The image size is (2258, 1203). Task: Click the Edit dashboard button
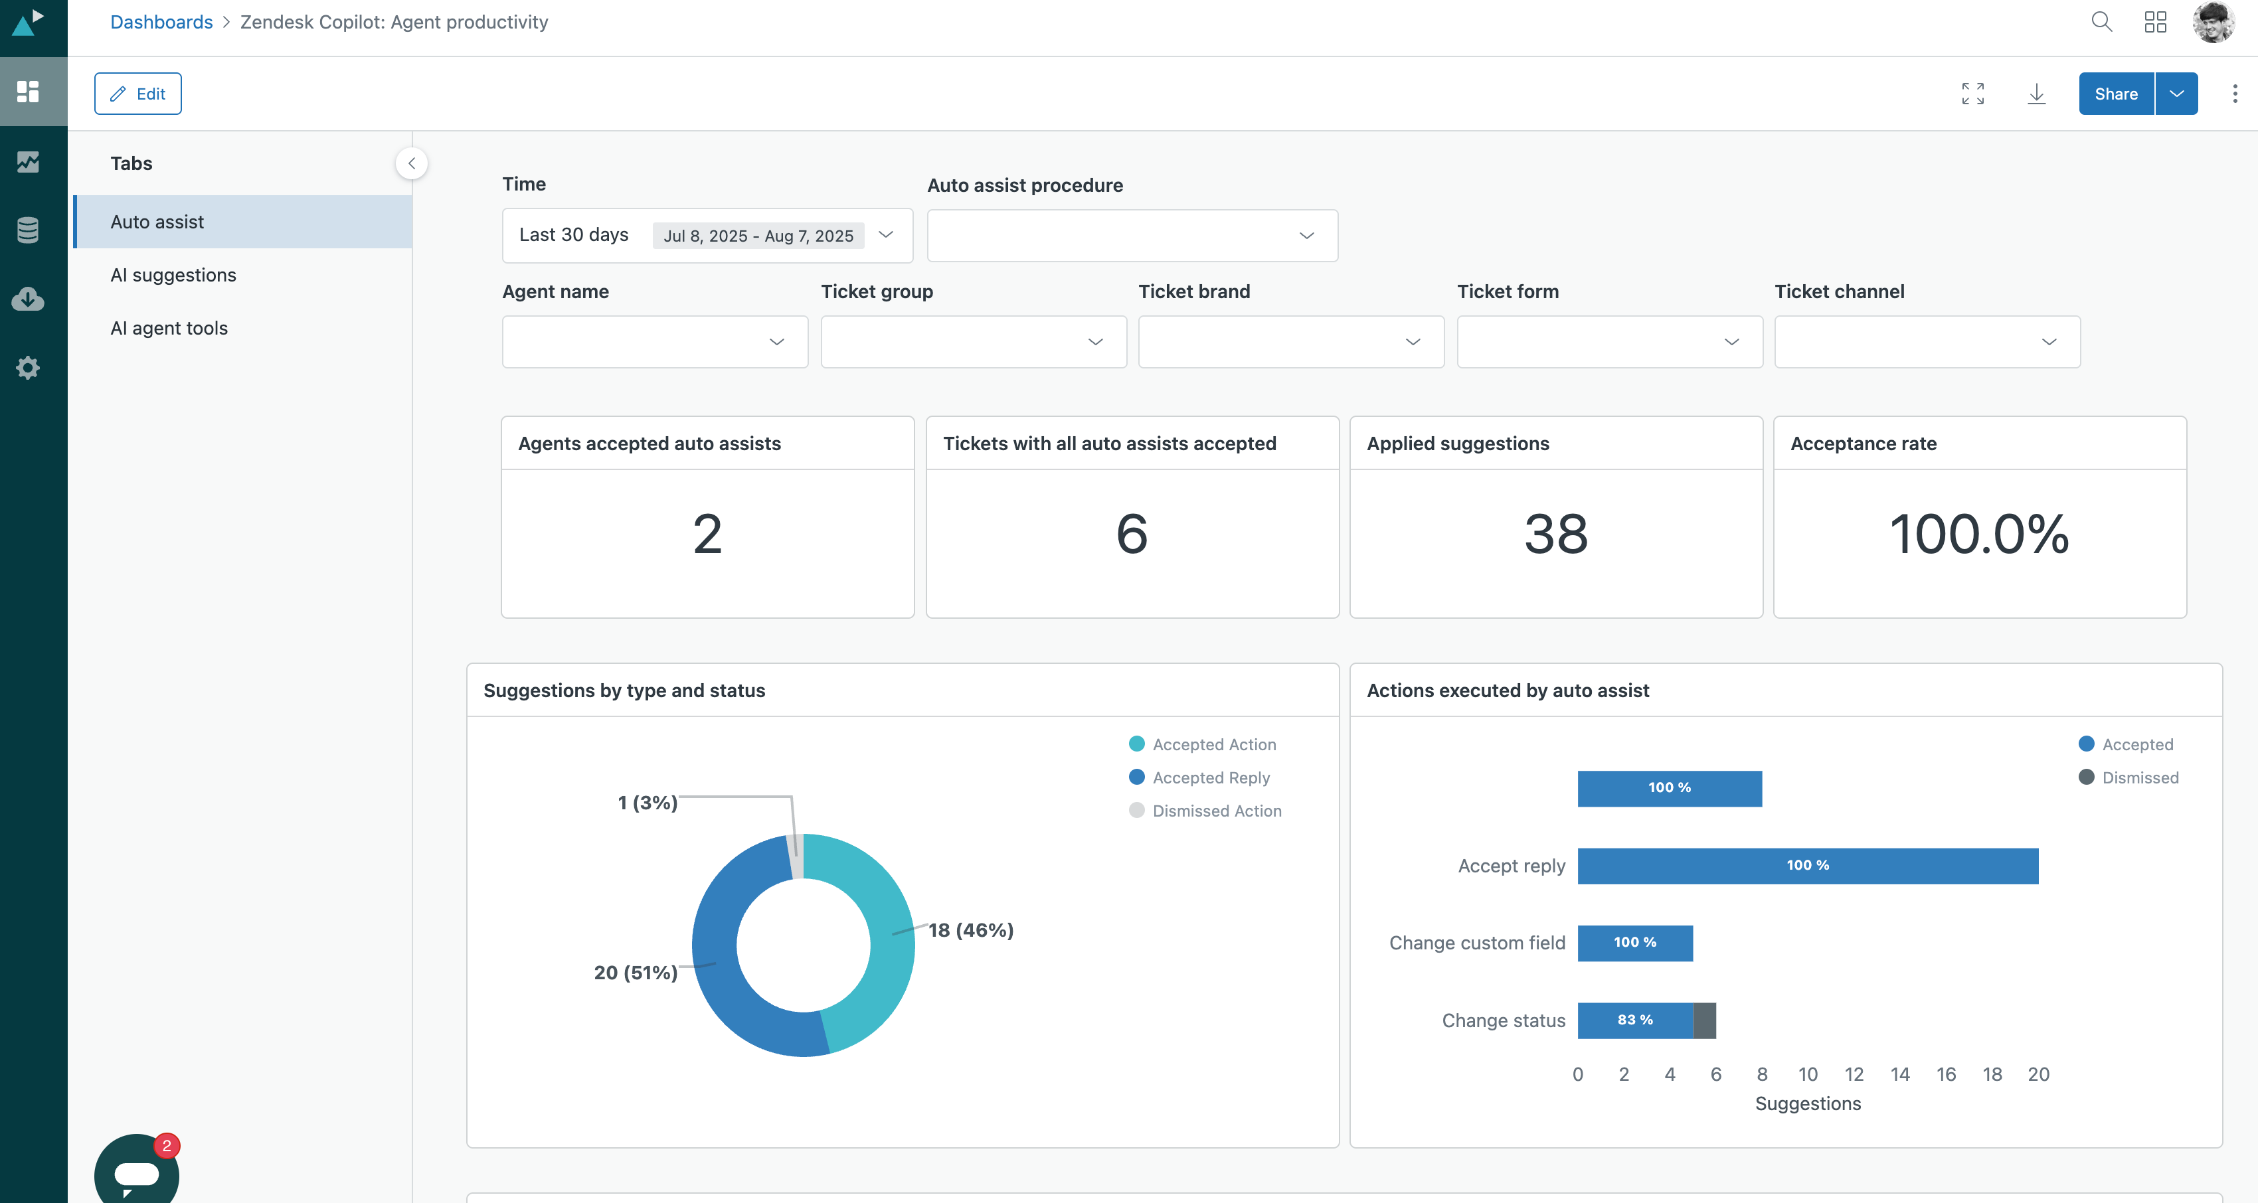click(137, 94)
